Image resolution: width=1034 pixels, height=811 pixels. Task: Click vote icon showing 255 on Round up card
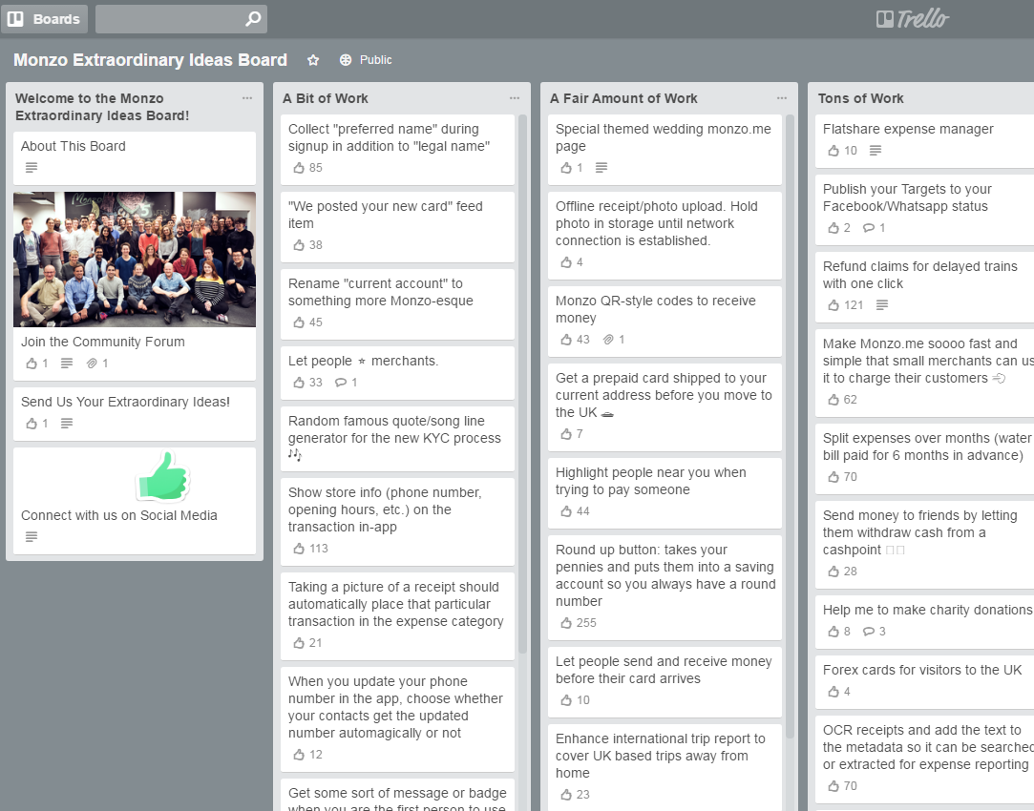[566, 623]
